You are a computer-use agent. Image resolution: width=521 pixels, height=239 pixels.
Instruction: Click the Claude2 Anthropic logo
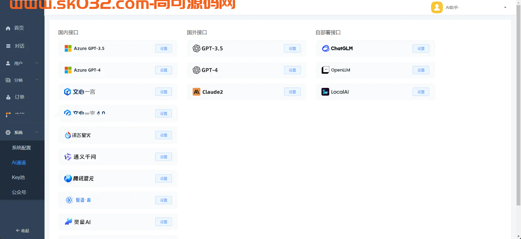click(197, 92)
